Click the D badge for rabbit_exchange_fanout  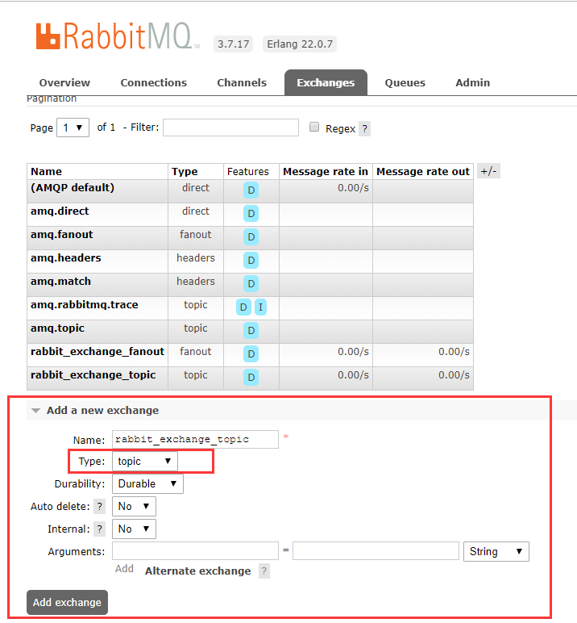click(251, 354)
